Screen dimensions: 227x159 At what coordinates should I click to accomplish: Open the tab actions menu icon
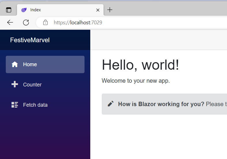click(x=9, y=10)
